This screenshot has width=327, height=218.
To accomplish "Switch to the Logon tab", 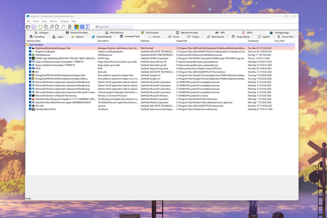I will pos(58,37).
